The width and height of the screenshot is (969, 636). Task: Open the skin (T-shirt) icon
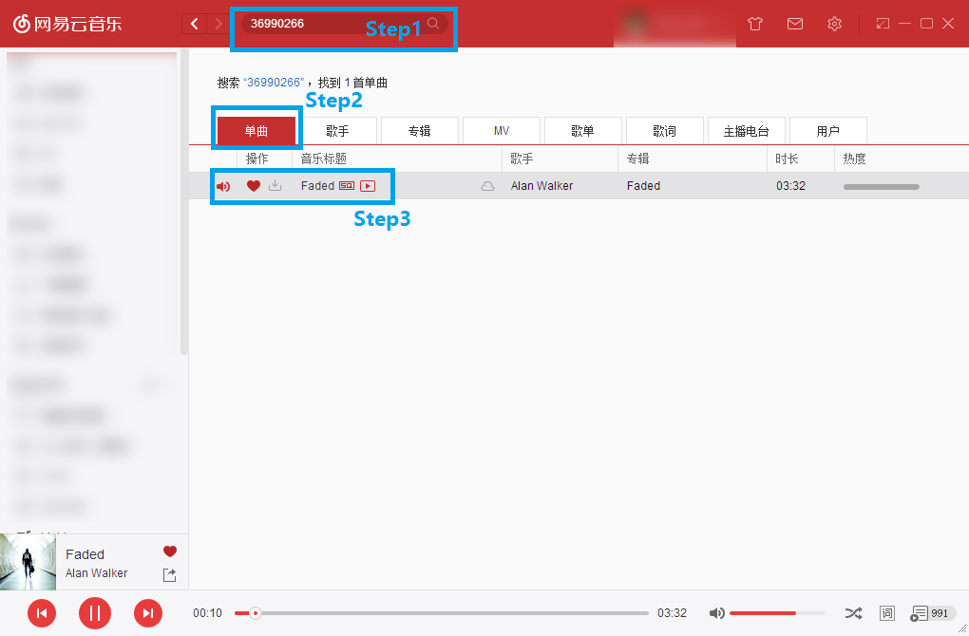coord(754,24)
